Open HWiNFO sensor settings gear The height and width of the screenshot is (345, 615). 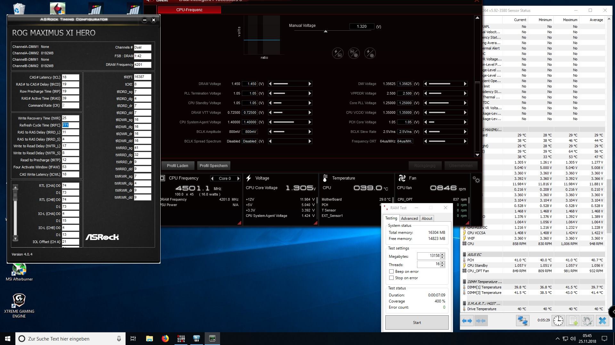pyautogui.click(x=587, y=320)
